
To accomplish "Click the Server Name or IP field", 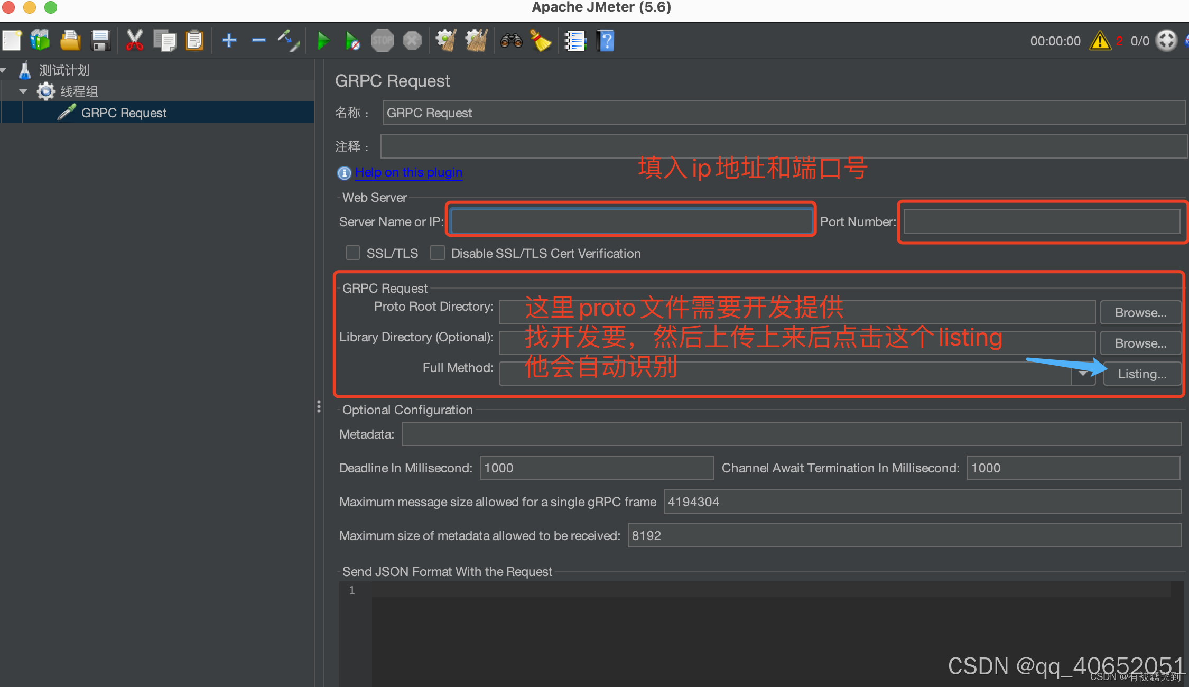I will pos(631,221).
